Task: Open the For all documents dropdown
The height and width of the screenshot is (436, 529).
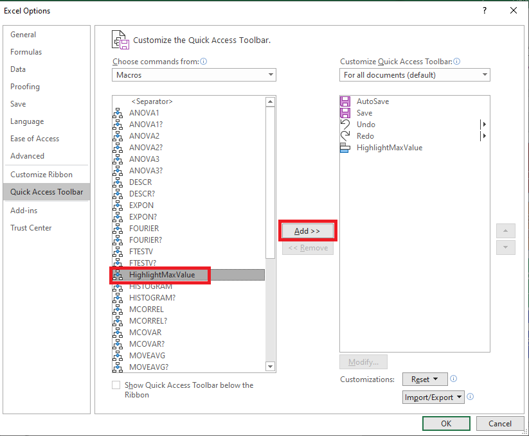Action: (415, 74)
